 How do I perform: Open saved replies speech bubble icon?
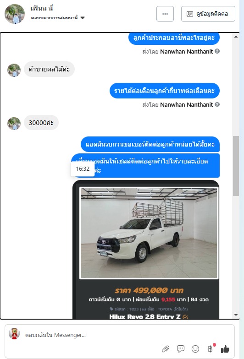[181, 349]
